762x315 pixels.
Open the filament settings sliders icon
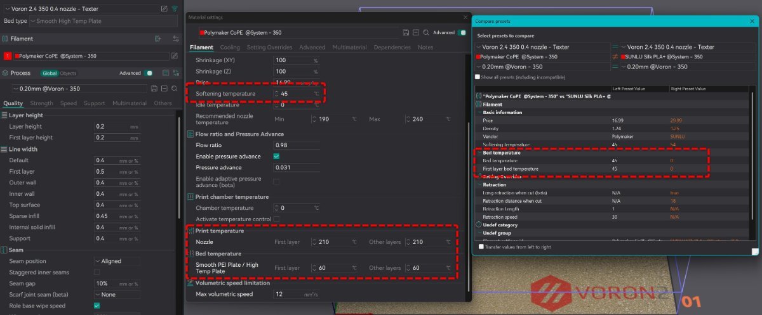tap(175, 39)
